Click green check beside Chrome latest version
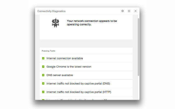The width and height of the screenshot is (175, 109). tap(43, 67)
